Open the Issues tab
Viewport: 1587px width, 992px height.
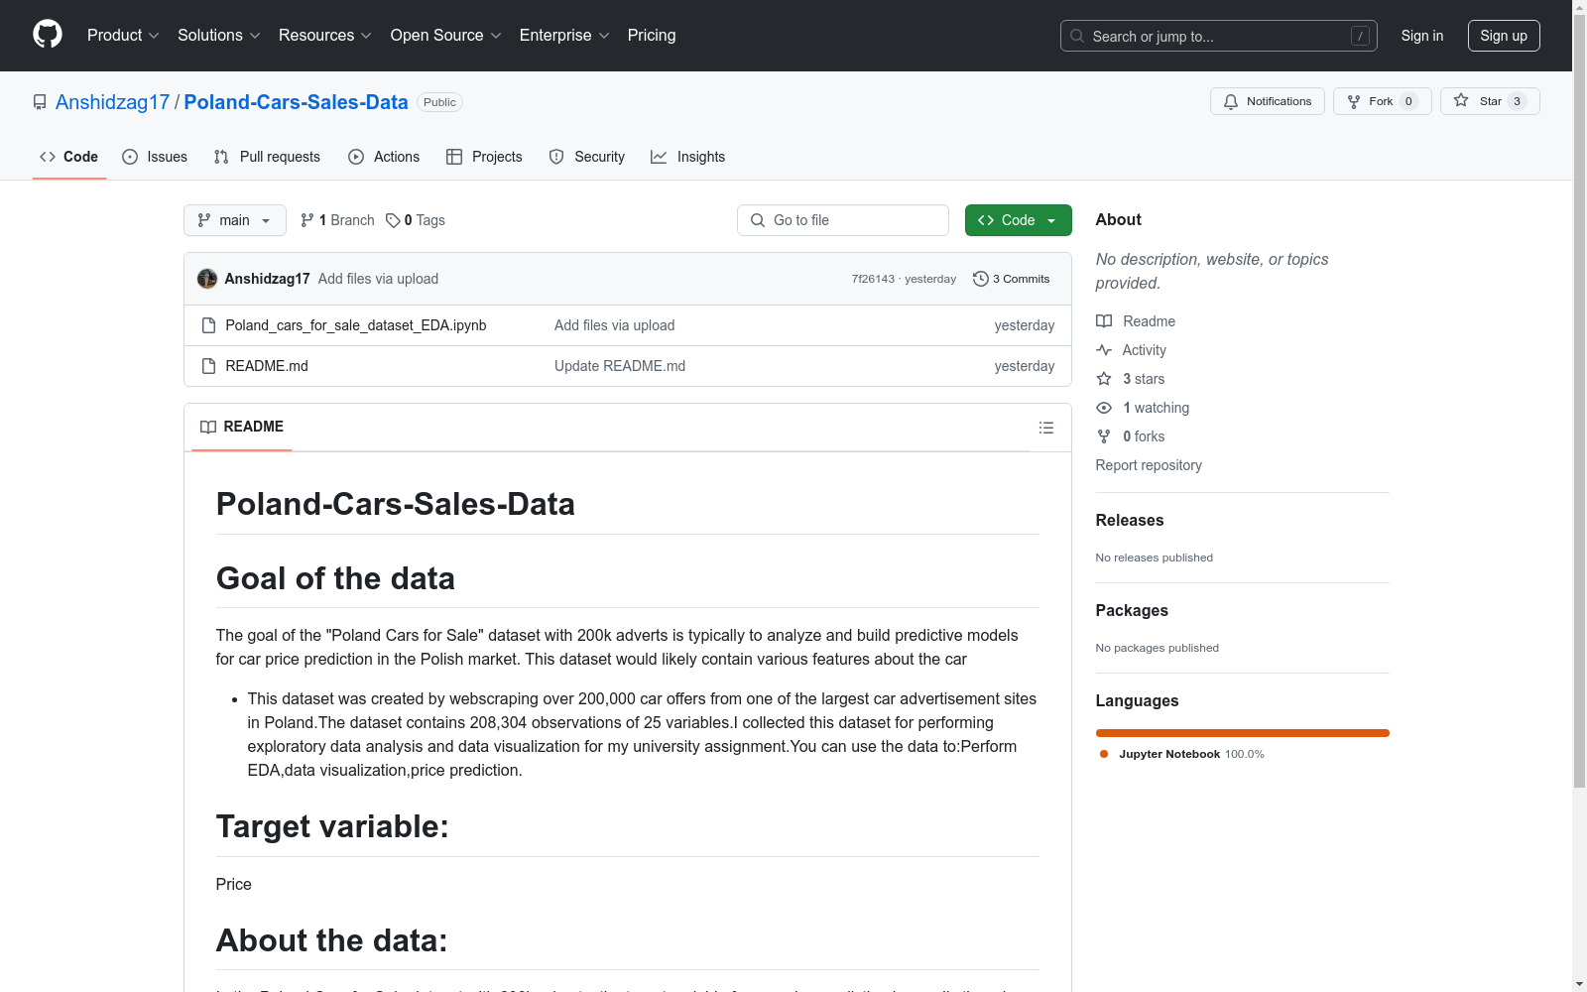point(155,157)
